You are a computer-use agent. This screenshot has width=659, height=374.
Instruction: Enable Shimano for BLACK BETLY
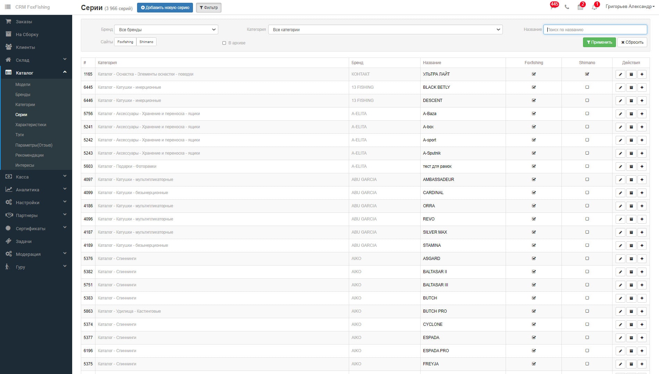click(587, 87)
